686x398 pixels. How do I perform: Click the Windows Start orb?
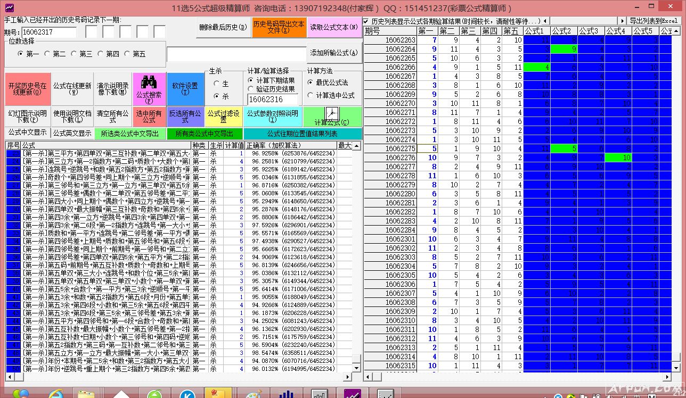pyautogui.click(x=21, y=394)
